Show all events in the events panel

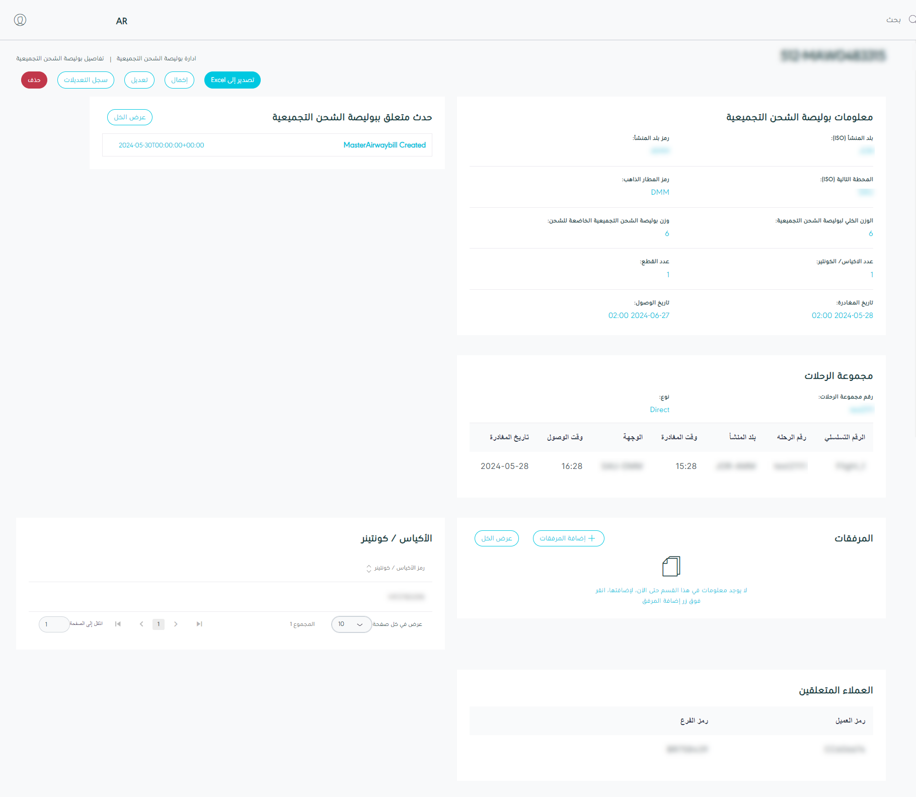tap(130, 117)
